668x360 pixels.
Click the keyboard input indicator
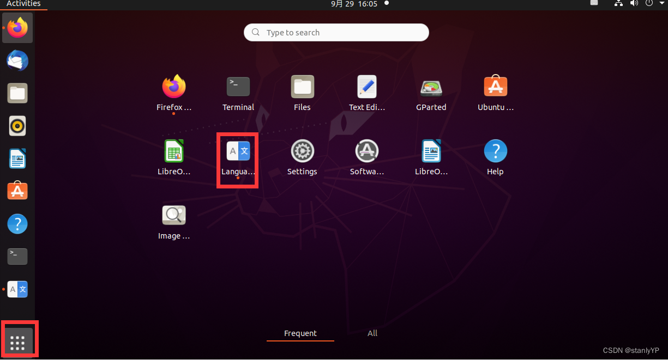pyautogui.click(x=594, y=4)
